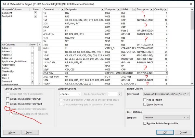Check Relative Path to Template File

(145, 123)
